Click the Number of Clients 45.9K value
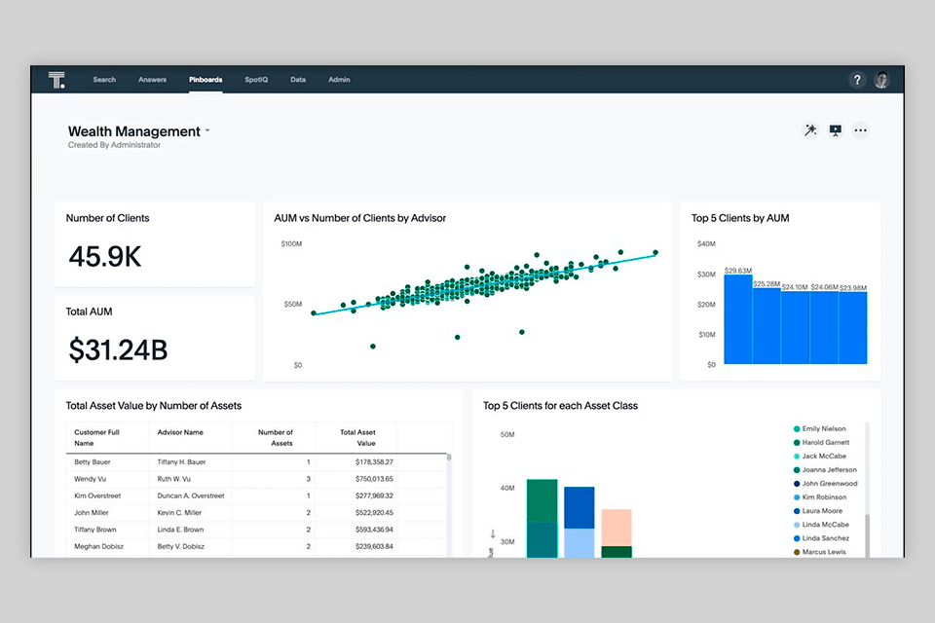The width and height of the screenshot is (935, 623). (x=105, y=257)
